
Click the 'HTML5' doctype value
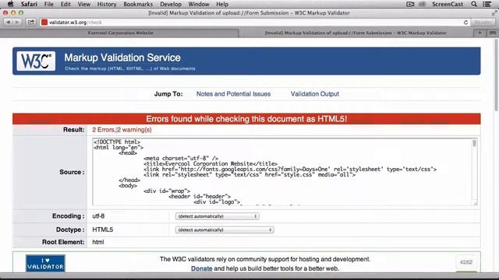tap(102, 229)
